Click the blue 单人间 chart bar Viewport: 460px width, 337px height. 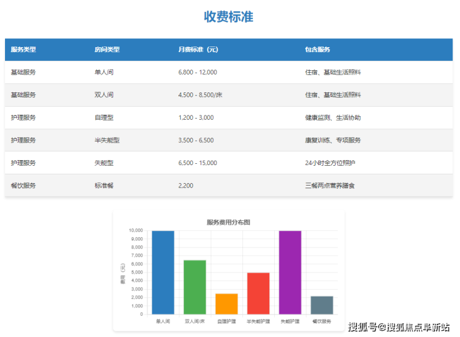coord(163,272)
